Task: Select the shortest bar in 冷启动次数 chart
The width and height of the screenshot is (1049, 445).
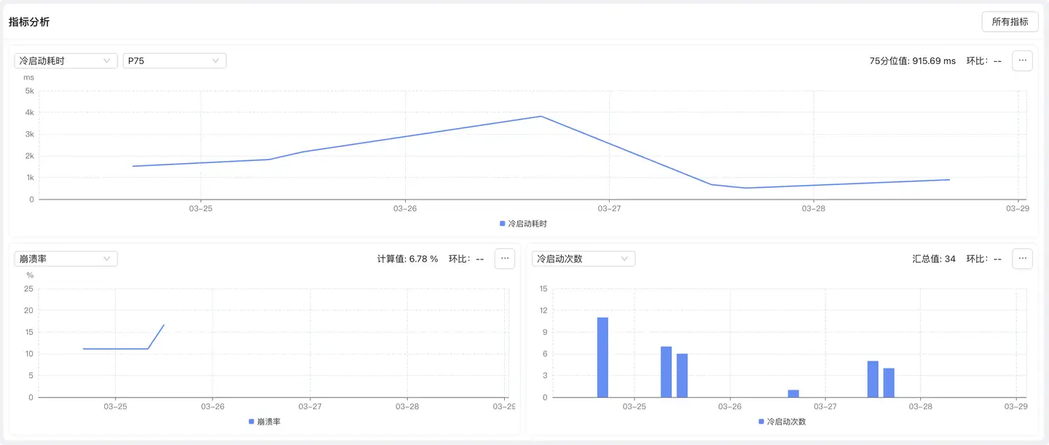Action: tap(793, 393)
